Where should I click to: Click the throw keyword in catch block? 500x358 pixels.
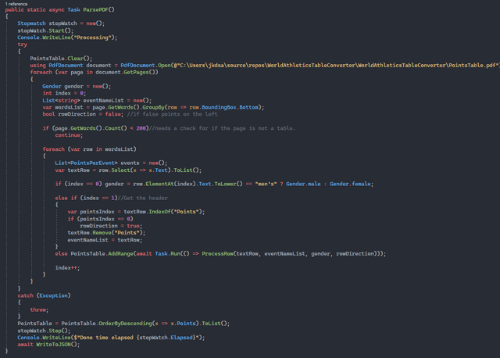40,309
